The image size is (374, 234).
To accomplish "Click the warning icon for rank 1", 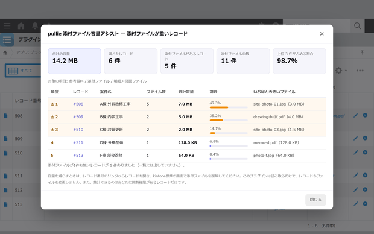I will click(x=52, y=104).
